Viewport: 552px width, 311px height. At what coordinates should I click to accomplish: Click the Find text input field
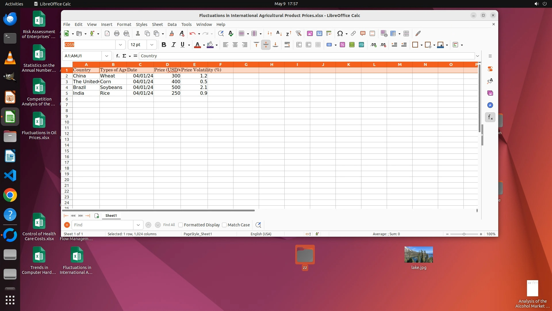tap(102, 225)
